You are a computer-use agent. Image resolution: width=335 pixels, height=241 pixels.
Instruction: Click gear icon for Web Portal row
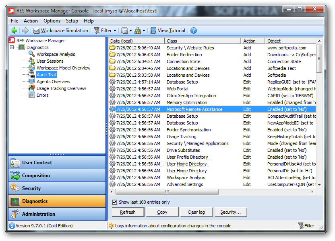pos(112,88)
